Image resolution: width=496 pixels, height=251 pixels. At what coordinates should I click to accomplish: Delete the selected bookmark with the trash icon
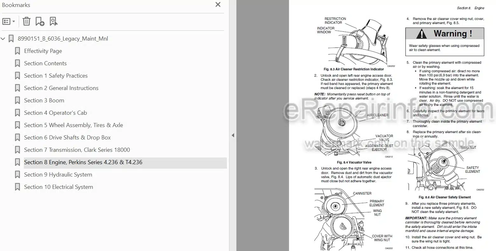(26, 22)
